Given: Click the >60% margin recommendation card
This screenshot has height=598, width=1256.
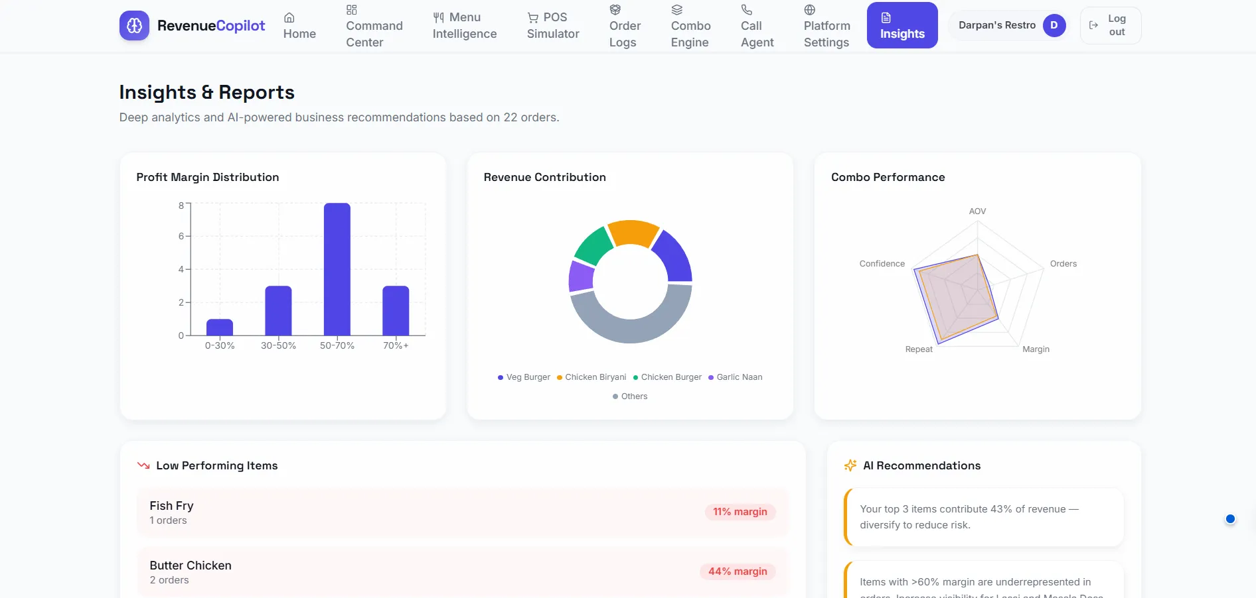Looking at the screenshot, I should [x=984, y=580].
